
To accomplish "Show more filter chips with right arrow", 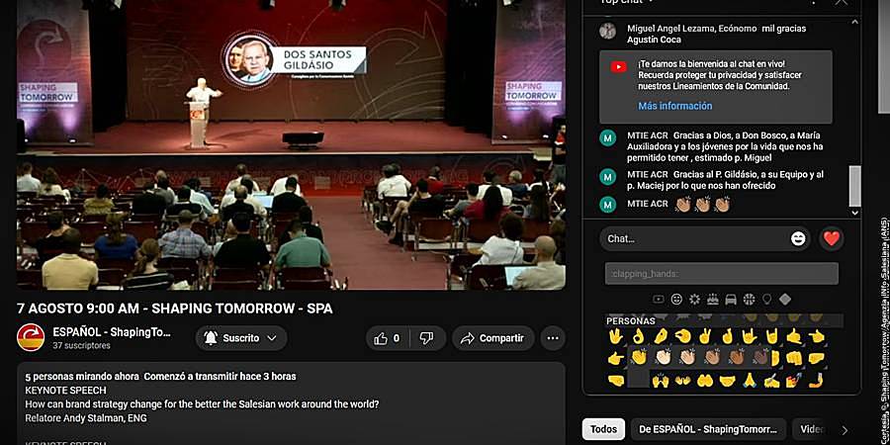I will [845, 430].
